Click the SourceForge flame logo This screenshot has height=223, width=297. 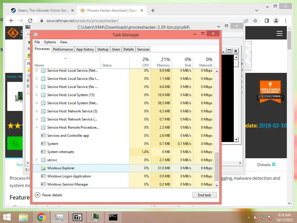click(13, 33)
